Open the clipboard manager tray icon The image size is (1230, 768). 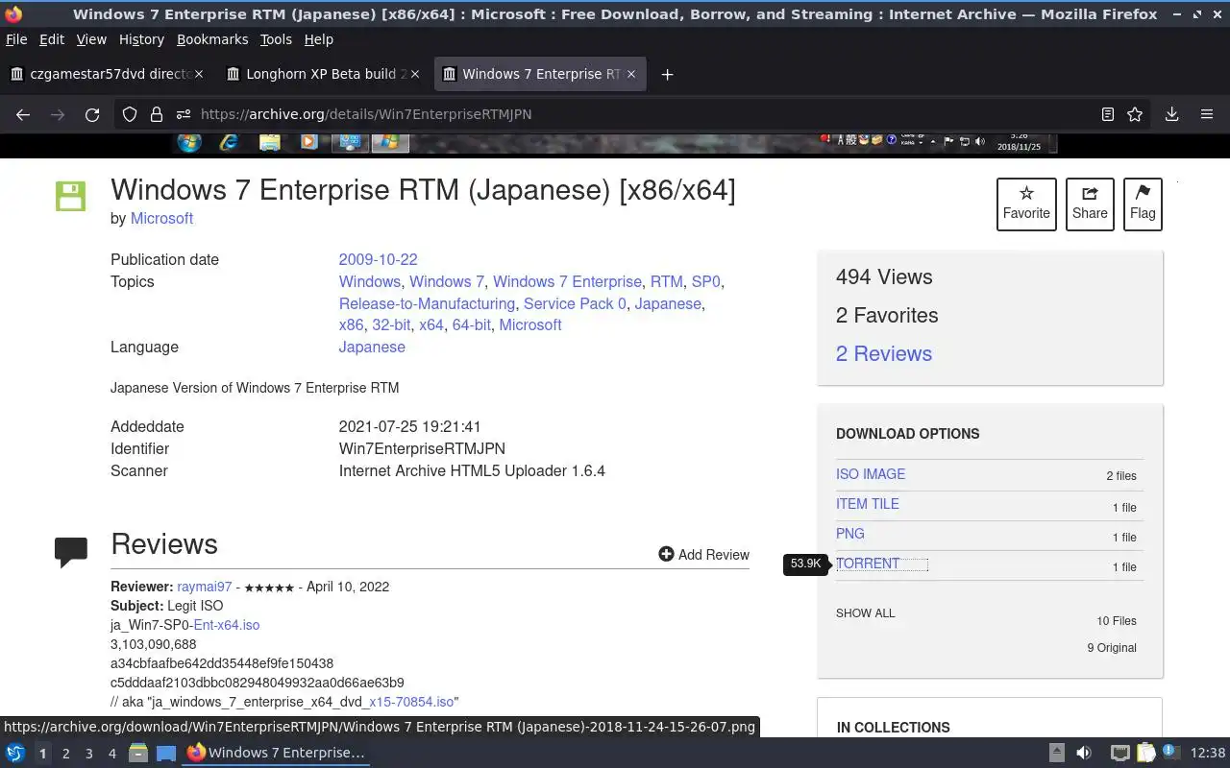pyautogui.click(x=1145, y=754)
